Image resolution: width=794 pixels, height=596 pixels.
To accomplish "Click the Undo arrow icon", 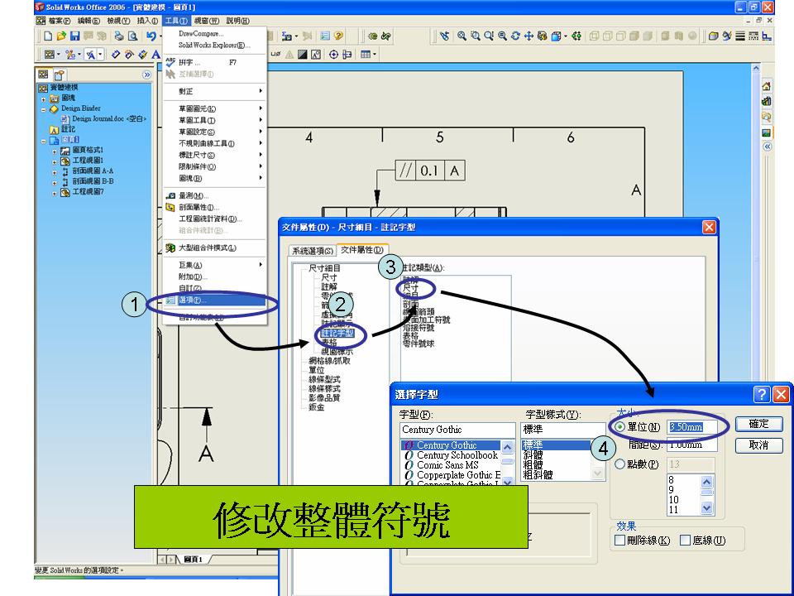I will [x=151, y=36].
